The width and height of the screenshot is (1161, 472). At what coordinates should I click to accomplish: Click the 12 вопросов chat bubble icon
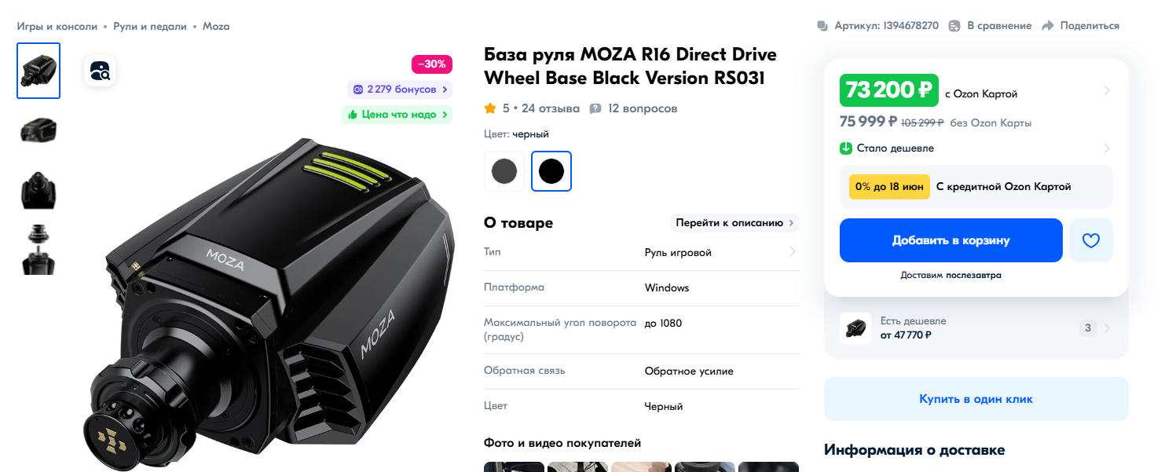595,108
